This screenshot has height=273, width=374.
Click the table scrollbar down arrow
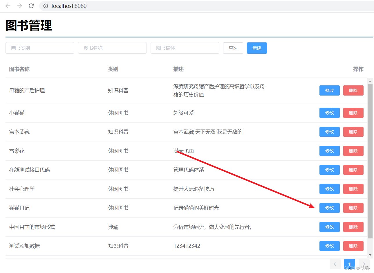[370, 255]
